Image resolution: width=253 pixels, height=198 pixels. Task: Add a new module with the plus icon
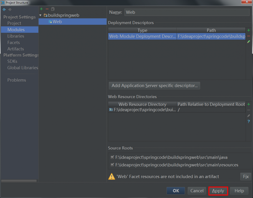(x=41, y=9)
